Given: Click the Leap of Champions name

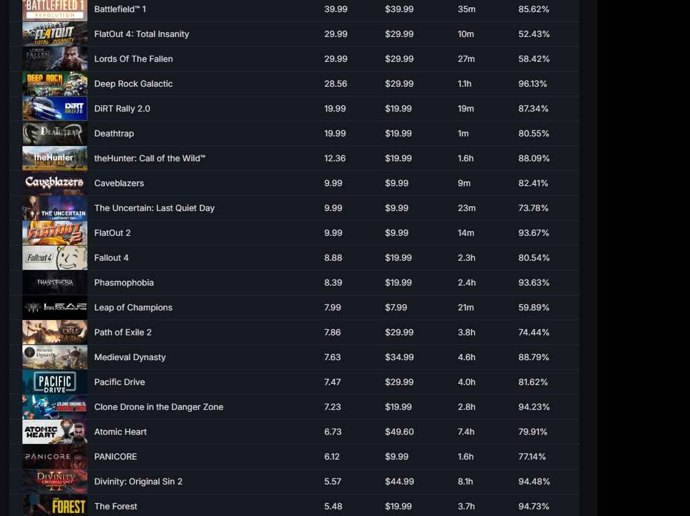Looking at the screenshot, I should [134, 307].
